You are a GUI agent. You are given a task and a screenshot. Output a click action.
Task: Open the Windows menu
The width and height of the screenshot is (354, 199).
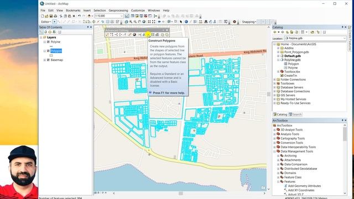pos(154,11)
